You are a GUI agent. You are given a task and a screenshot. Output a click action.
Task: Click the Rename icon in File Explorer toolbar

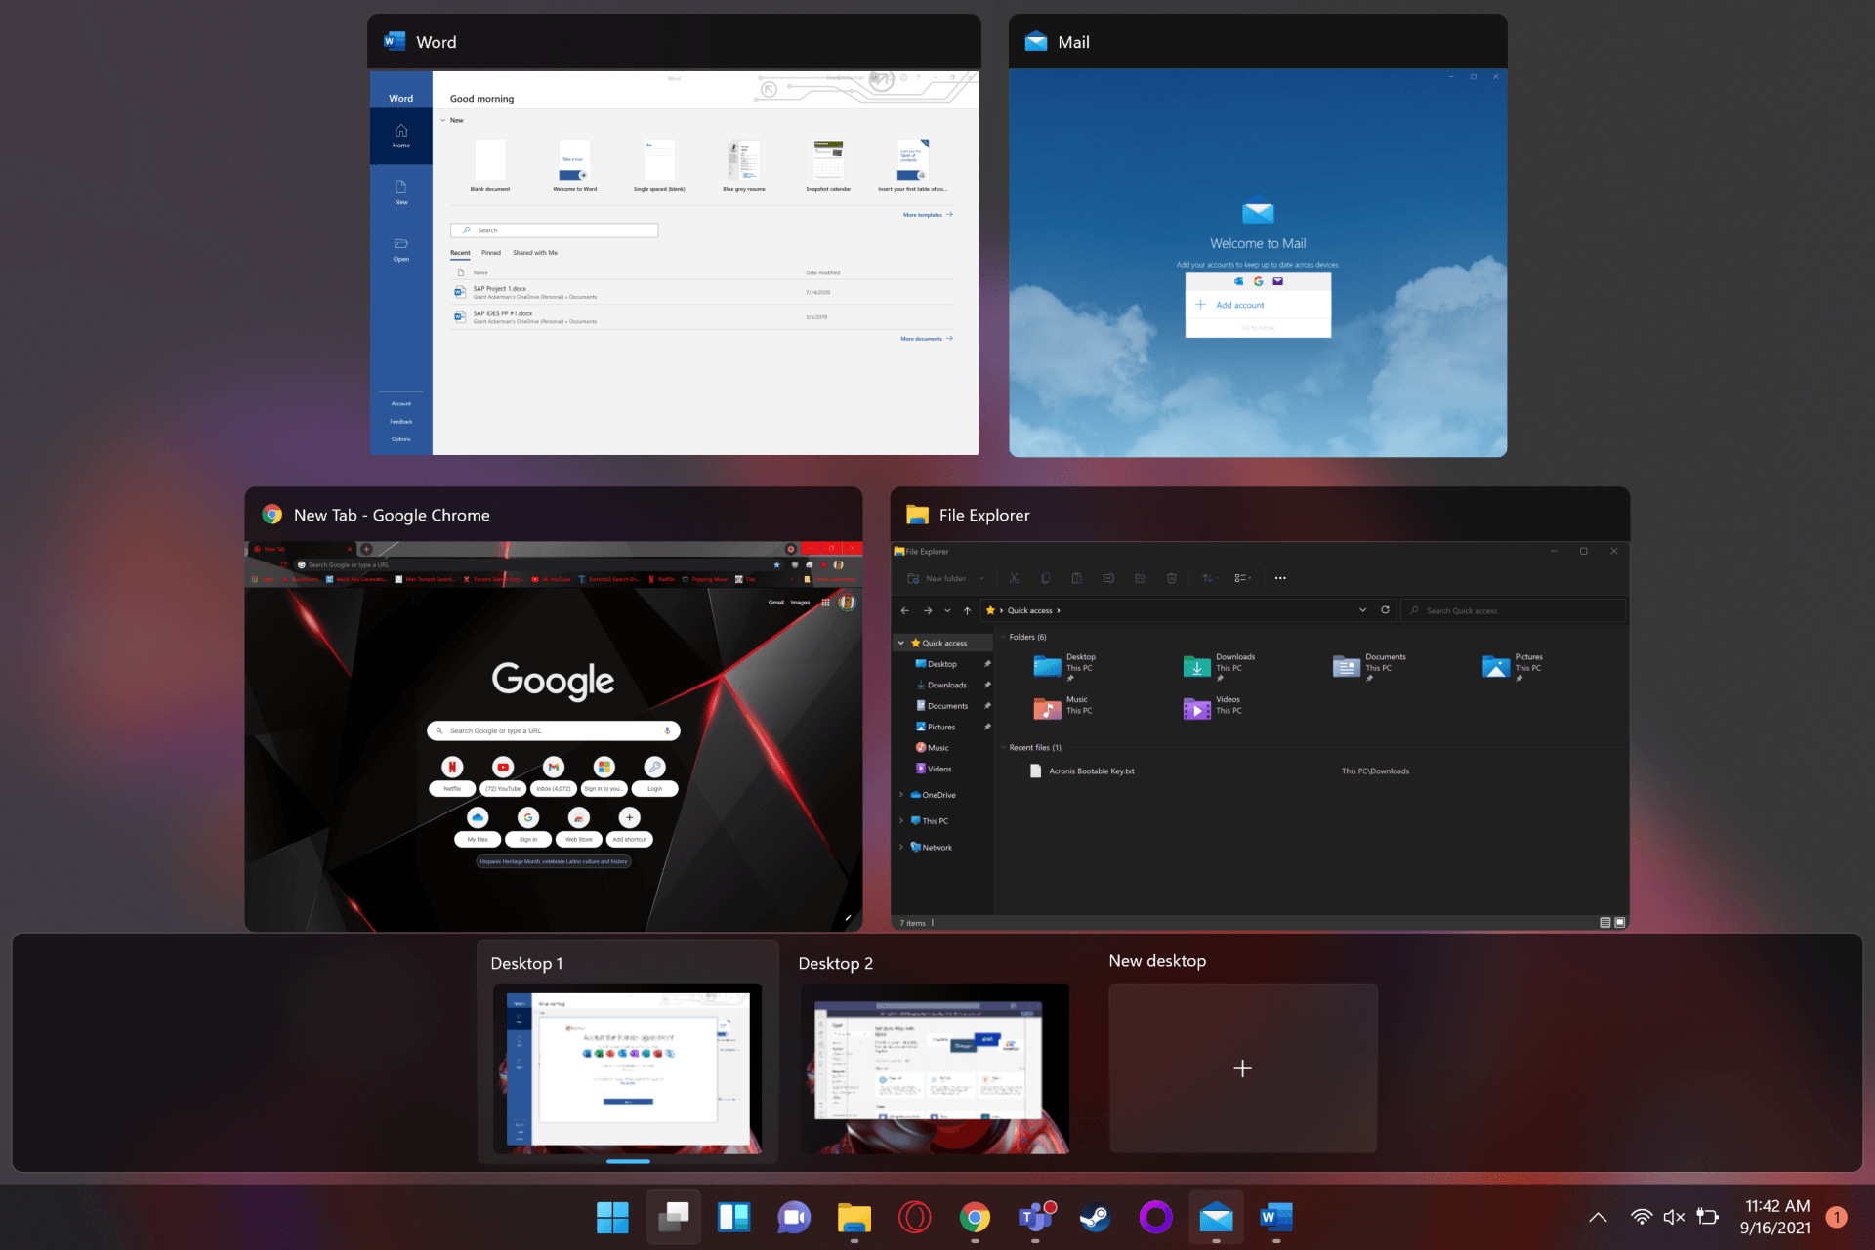(1108, 578)
